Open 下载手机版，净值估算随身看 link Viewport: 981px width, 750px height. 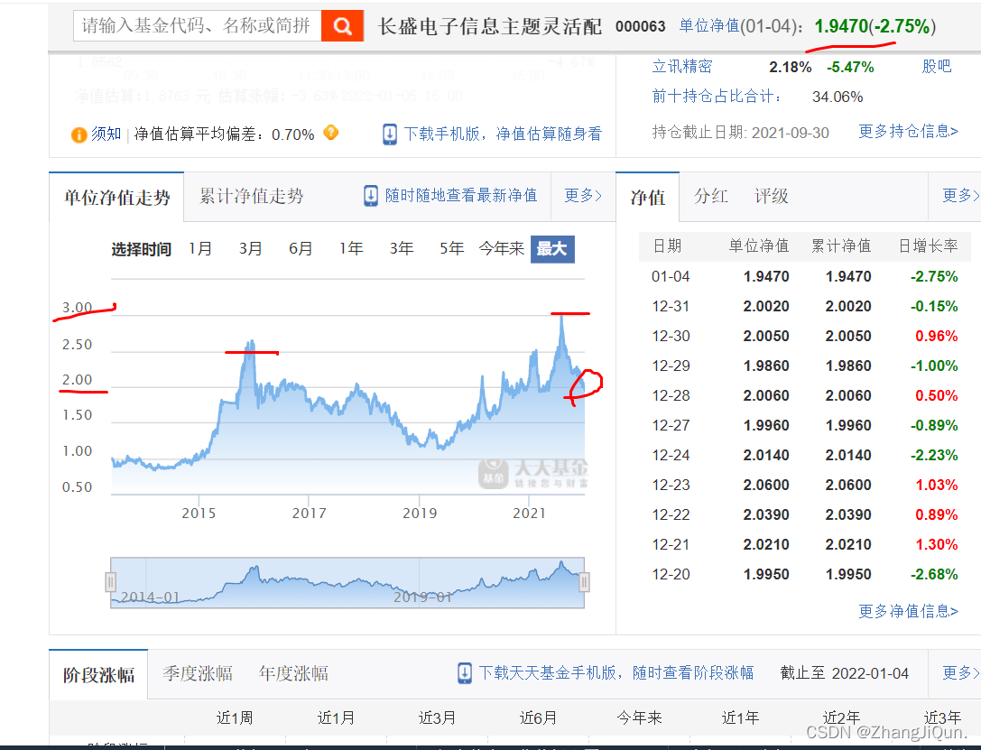coord(503,134)
